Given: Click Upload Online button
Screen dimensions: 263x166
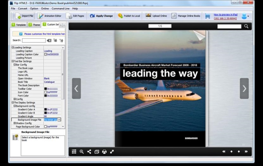Looking at the screenshot, I should click(x=156, y=16).
